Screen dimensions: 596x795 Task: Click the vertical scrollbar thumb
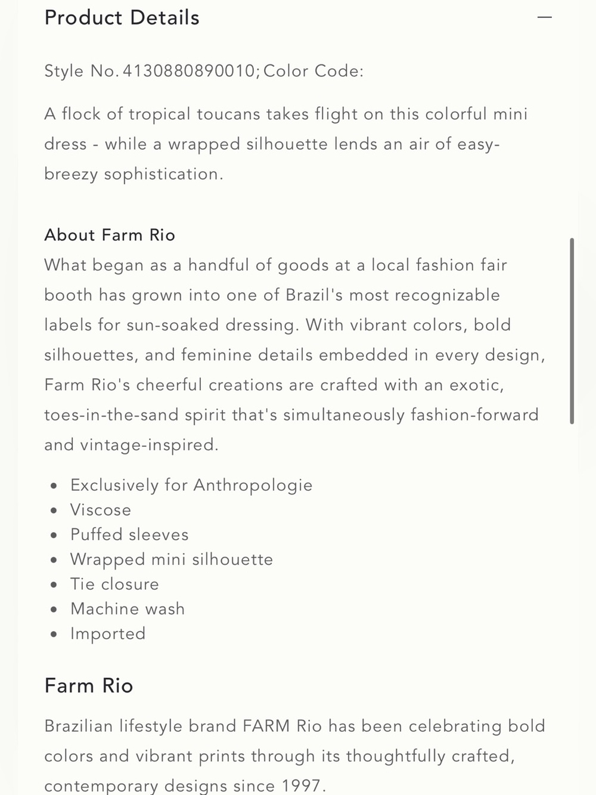click(572, 331)
